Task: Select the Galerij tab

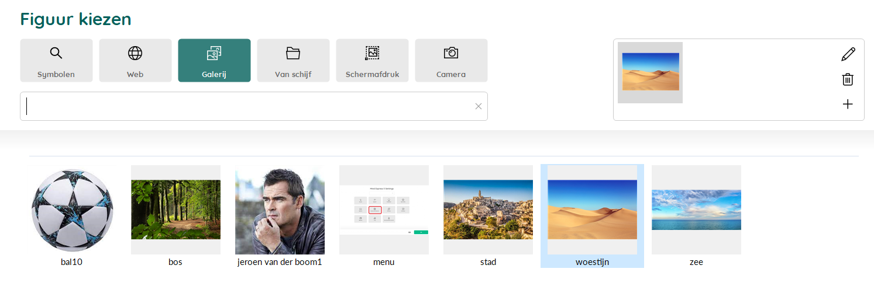Action: pyautogui.click(x=214, y=61)
